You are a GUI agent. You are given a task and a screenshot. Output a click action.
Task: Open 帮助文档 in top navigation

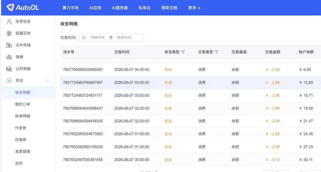[169, 8]
